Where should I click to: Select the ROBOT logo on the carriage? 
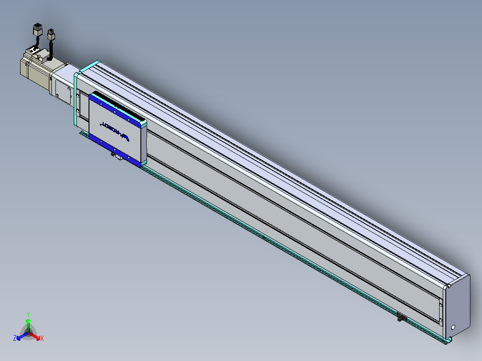[114, 132]
